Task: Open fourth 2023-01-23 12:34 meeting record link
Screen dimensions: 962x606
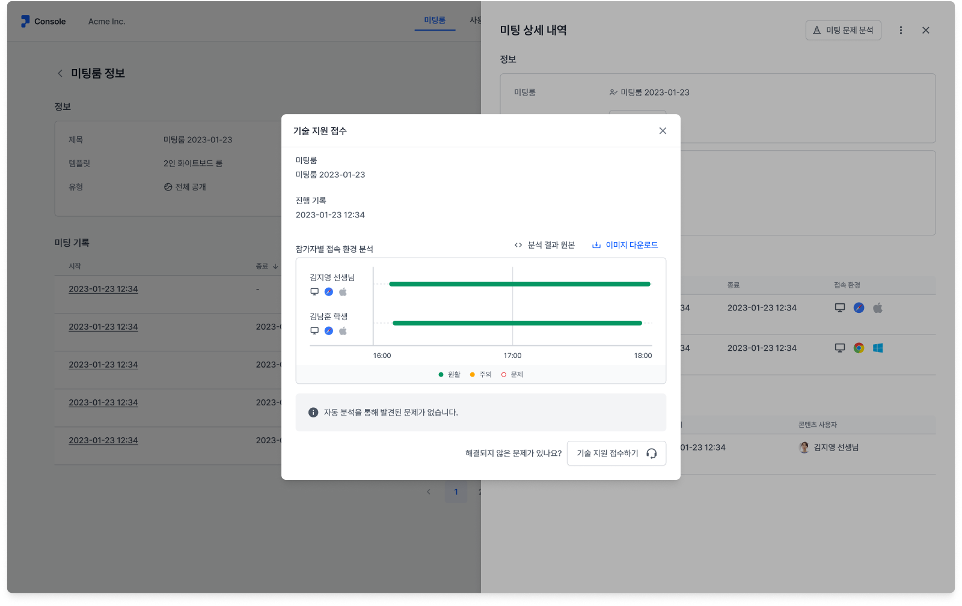Action: [x=103, y=402]
